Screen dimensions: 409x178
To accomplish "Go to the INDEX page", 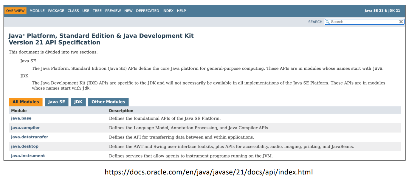I will coord(168,11).
